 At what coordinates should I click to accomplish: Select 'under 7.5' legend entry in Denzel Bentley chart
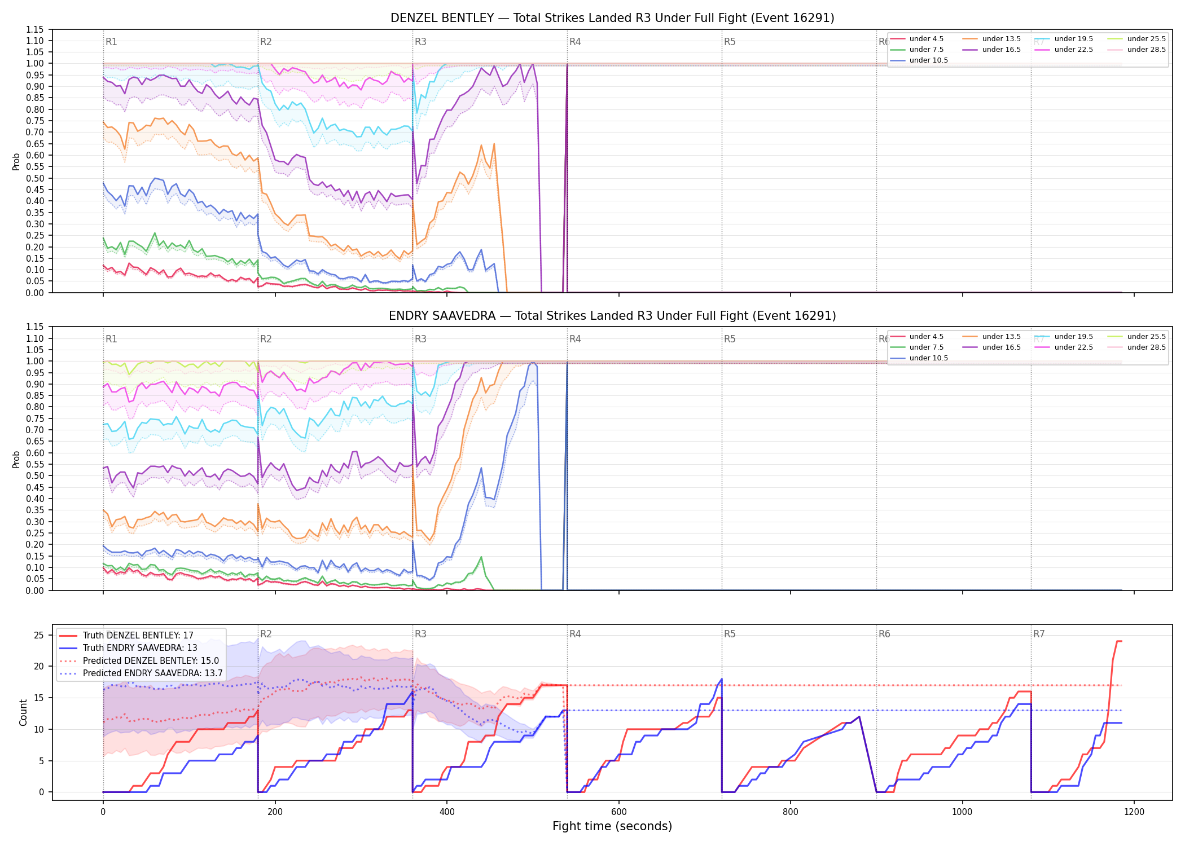[916, 50]
